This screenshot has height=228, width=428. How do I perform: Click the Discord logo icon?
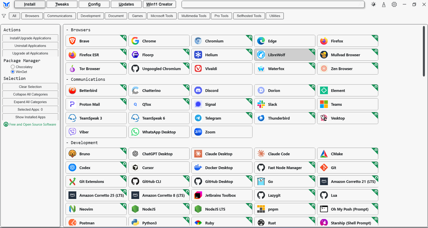click(x=198, y=91)
